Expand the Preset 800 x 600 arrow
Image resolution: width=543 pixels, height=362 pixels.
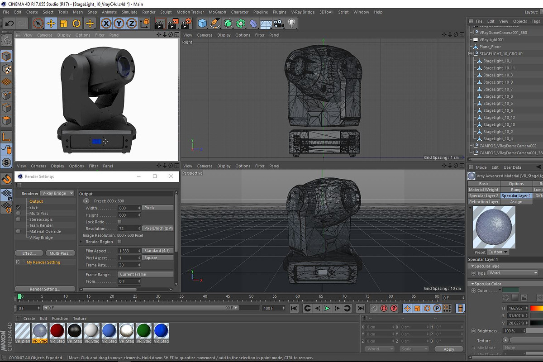[86, 201]
